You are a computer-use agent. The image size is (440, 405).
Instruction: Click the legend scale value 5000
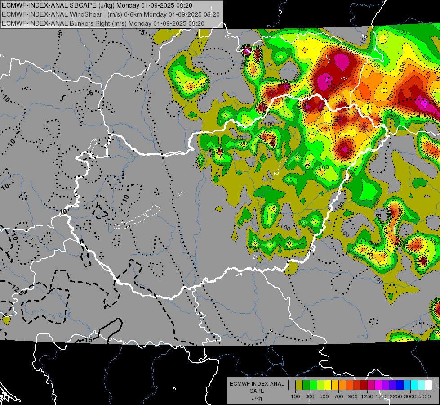click(425, 396)
